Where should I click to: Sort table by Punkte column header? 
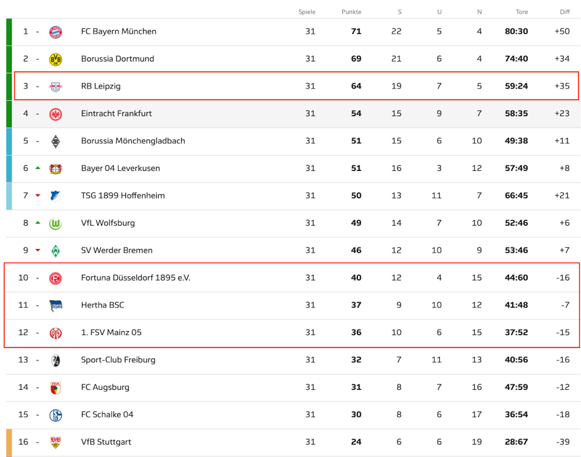click(351, 12)
